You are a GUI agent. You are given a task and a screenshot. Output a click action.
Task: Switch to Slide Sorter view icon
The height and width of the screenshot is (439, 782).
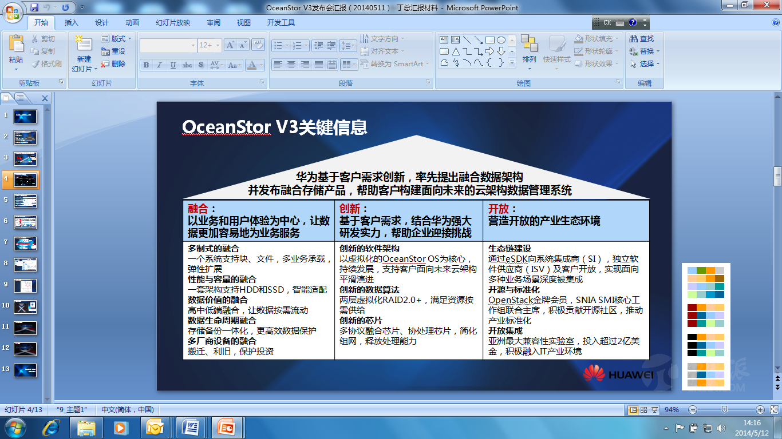pyautogui.click(x=643, y=410)
